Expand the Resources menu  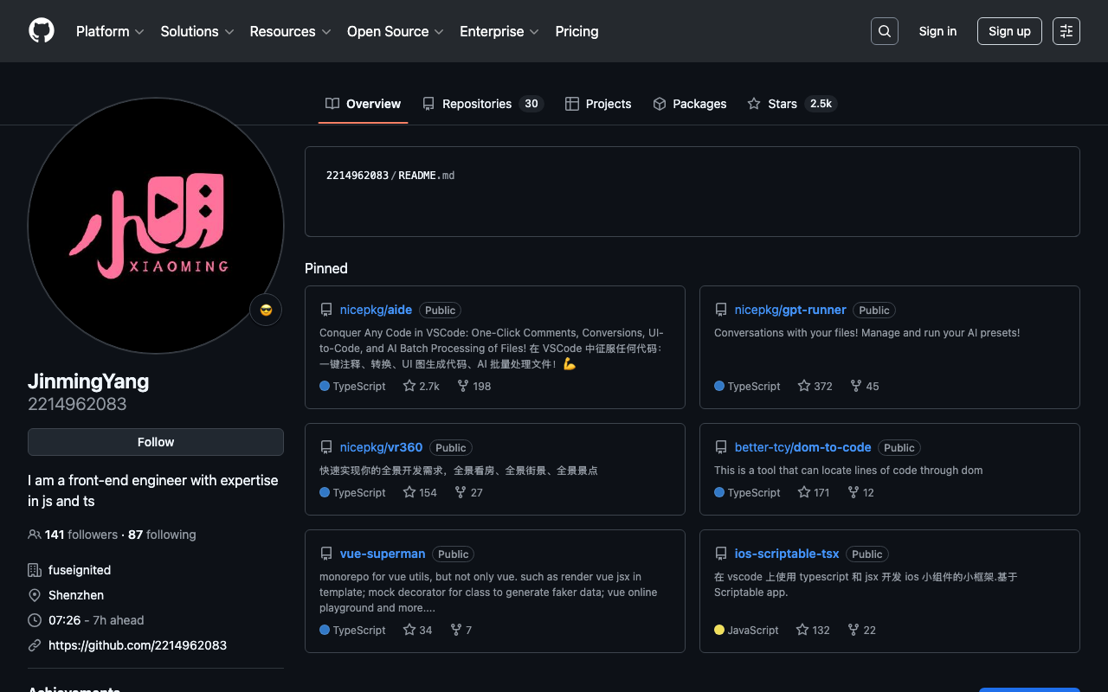(291, 31)
